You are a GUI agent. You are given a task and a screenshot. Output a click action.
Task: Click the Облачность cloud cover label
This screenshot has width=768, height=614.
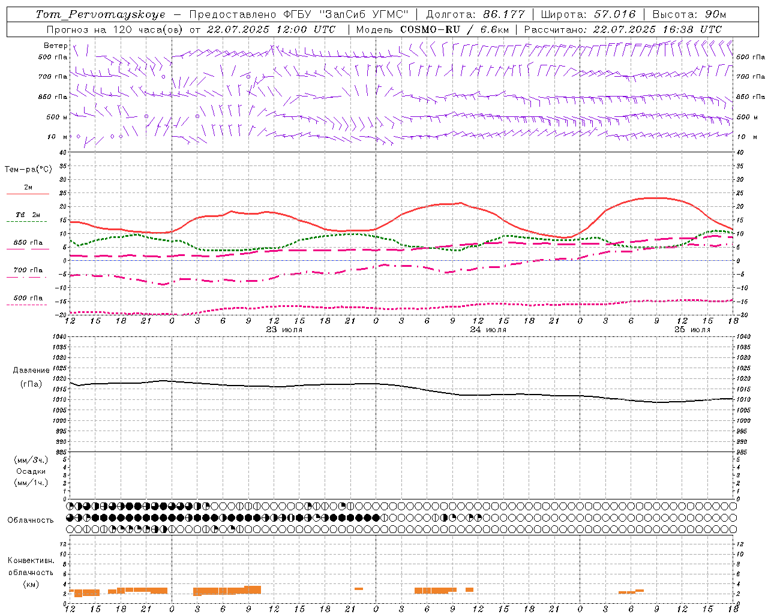pos(31,520)
